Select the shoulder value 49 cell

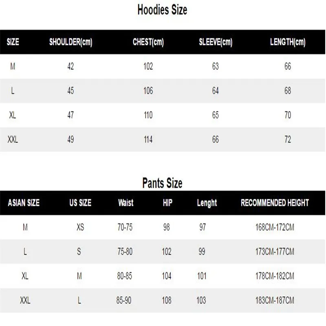(70, 140)
